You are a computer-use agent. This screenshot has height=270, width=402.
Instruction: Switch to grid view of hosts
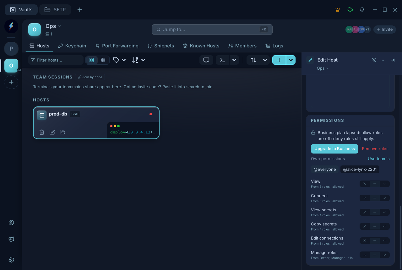92,60
